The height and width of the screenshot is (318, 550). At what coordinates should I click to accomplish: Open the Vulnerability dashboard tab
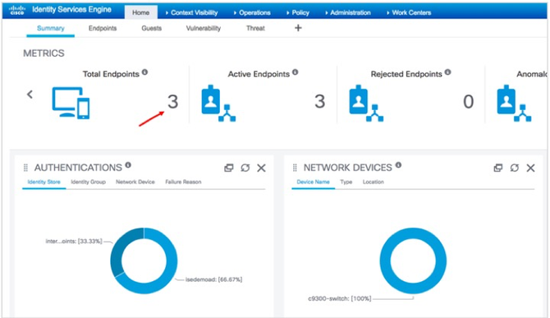pos(204,28)
